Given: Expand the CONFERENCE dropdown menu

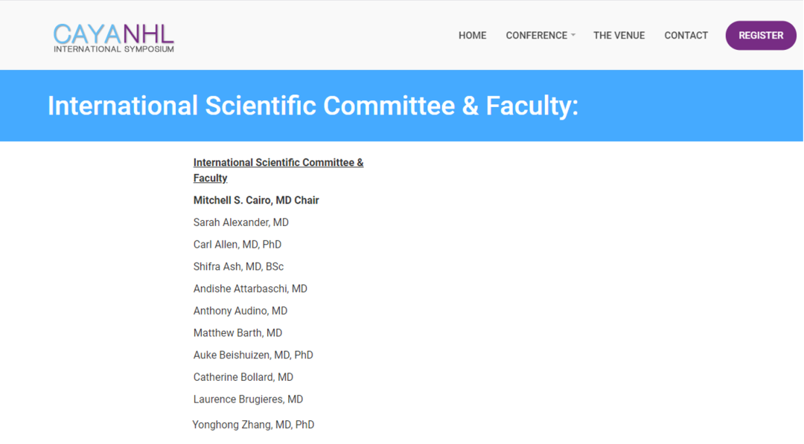Looking at the screenshot, I should pos(540,36).
